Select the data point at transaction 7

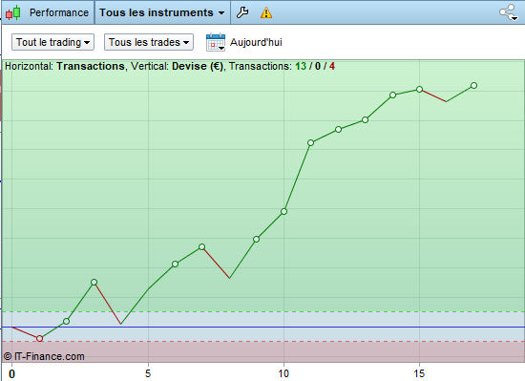[202, 247]
